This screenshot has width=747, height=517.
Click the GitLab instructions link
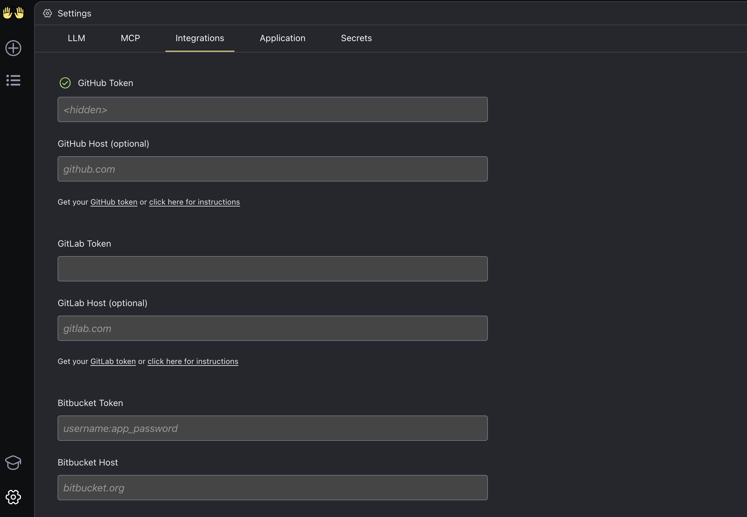[192, 361]
